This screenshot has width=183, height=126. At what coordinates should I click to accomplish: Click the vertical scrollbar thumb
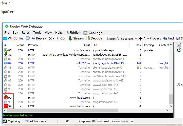point(171,99)
